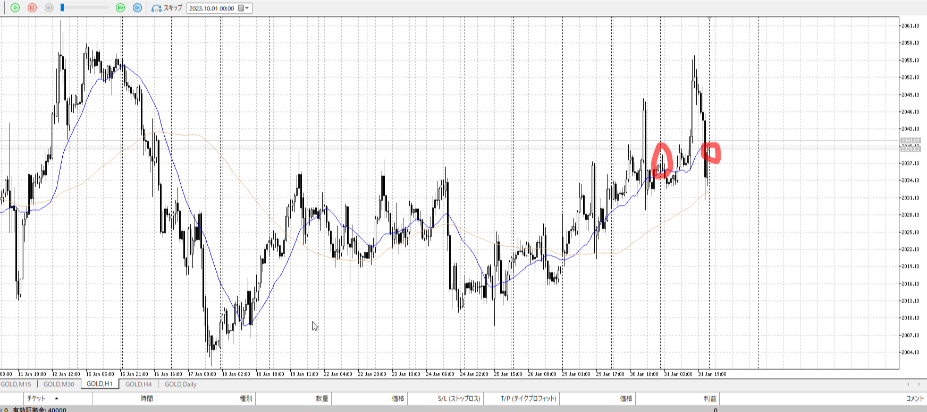
Task: Click the green fast-forward button
Action: coord(121,8)
